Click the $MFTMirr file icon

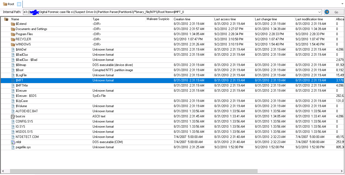pyautogui.click(x=13, y=85)
